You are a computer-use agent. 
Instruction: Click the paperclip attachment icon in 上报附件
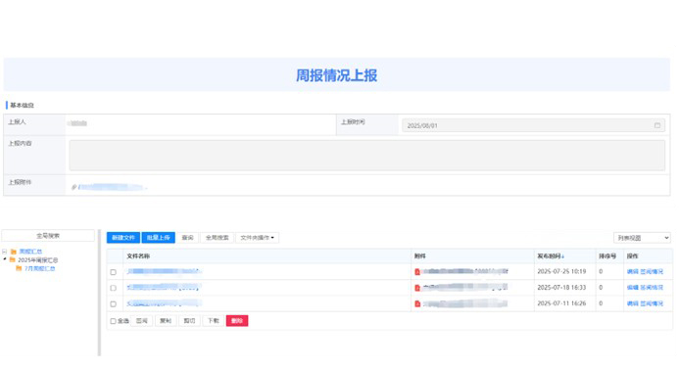click(74, 187)
